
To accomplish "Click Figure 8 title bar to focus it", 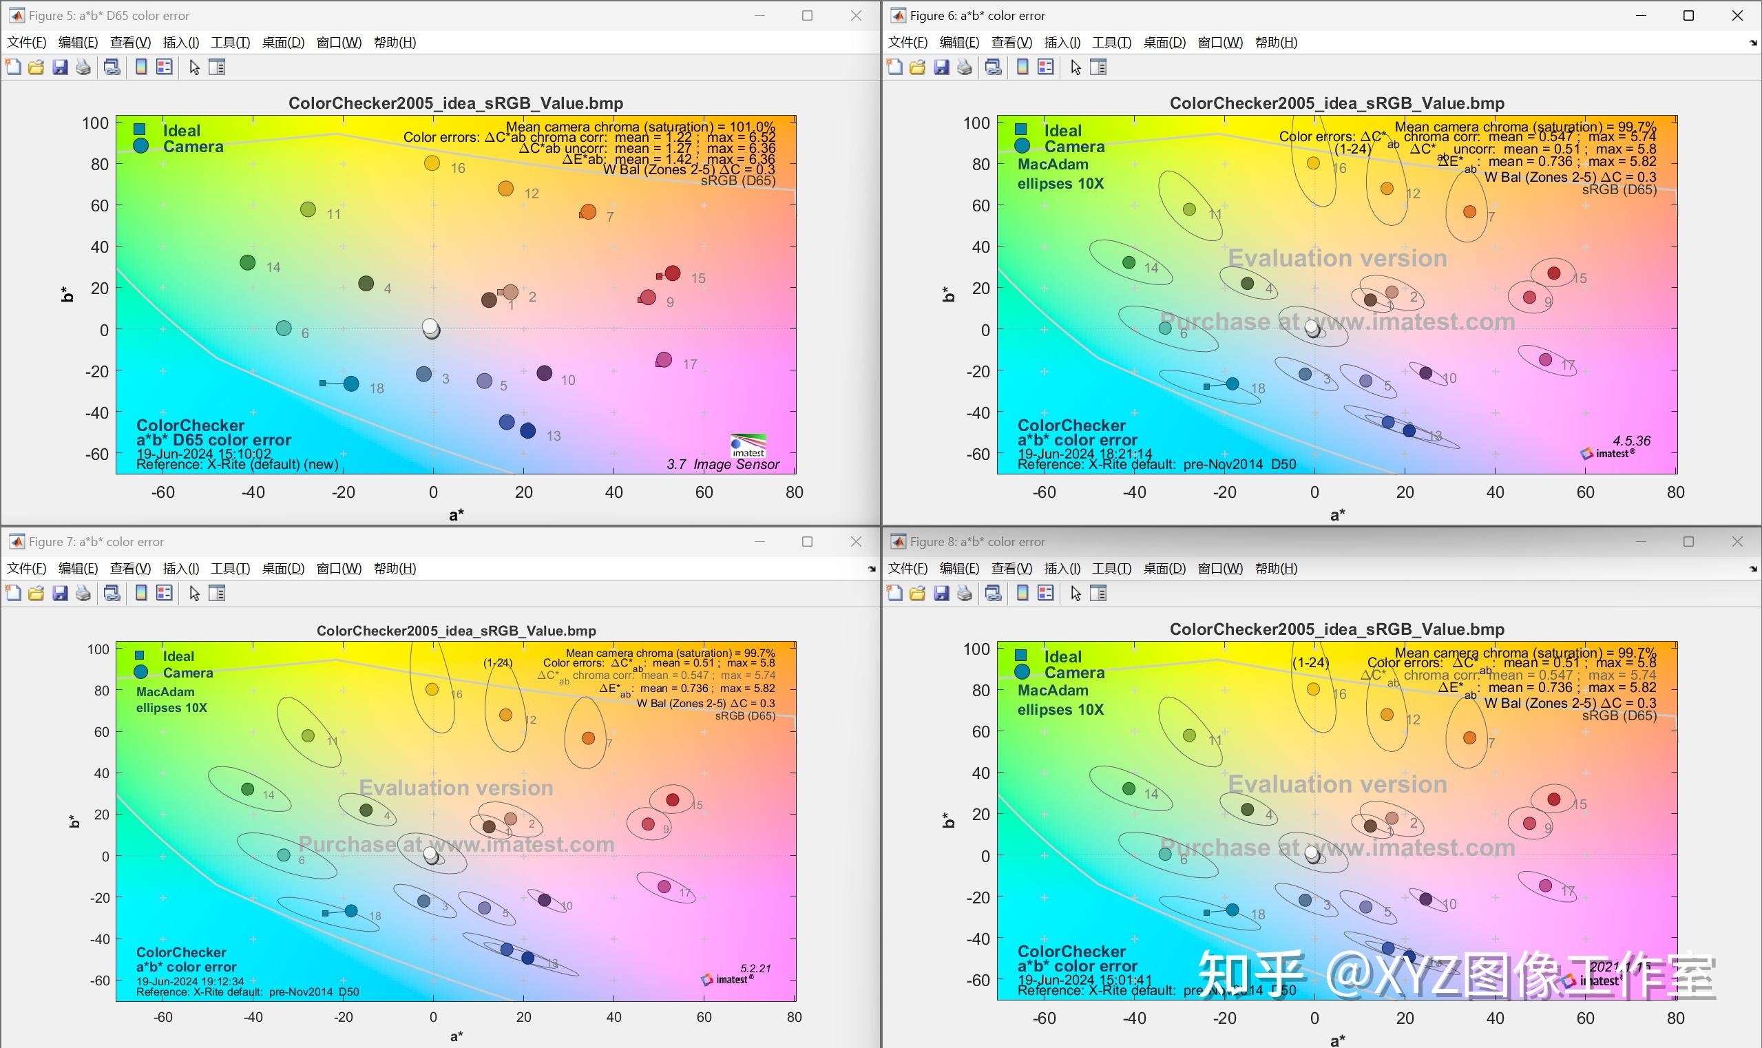I will click(x=1271, y=542).
